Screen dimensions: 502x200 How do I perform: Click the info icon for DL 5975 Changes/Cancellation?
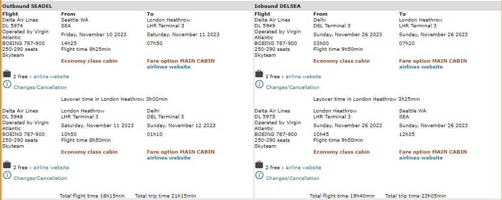(259, 176)
